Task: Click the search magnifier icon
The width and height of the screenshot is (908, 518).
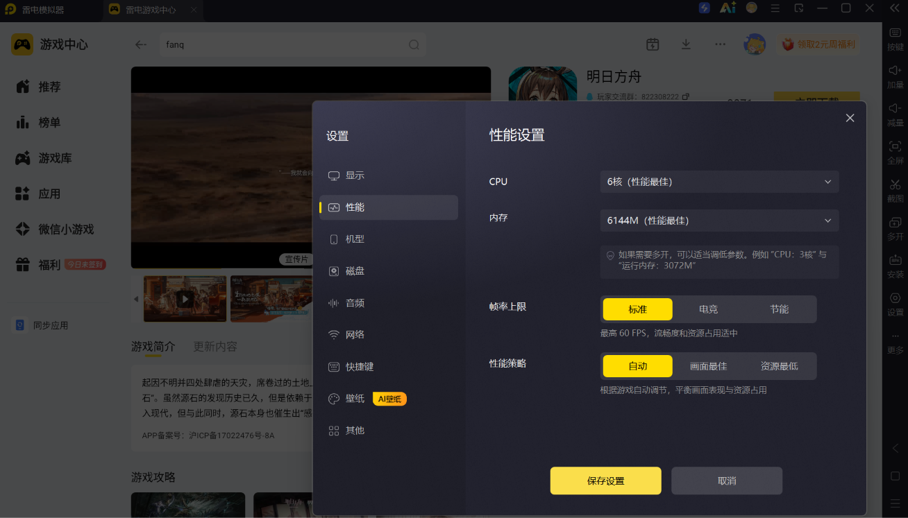Action: 414,44
